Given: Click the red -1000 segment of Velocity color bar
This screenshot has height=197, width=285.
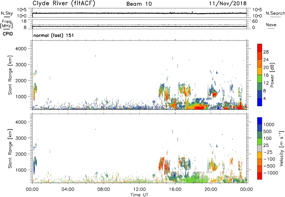Looking at the screenshot, I should click(260, 176).
